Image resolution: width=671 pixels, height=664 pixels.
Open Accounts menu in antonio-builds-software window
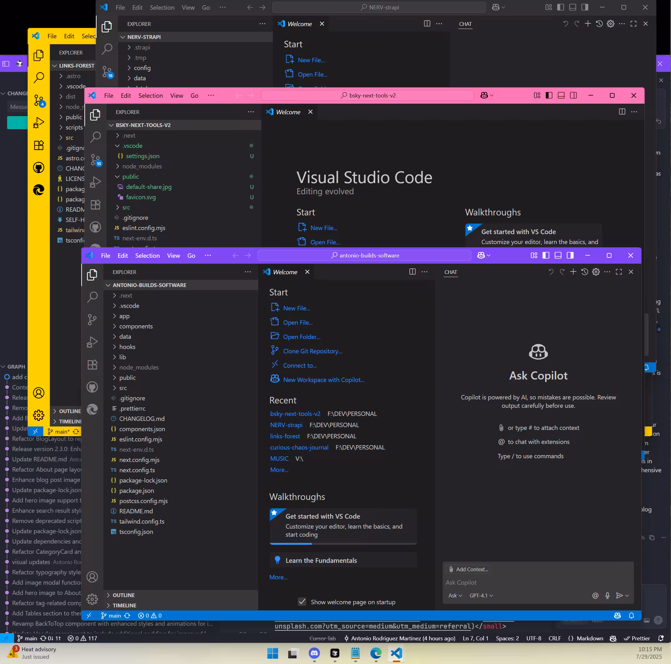pos(93,577)
